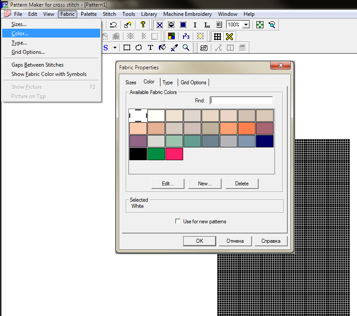Click the New... fabric color button

[x=205, y=184]
